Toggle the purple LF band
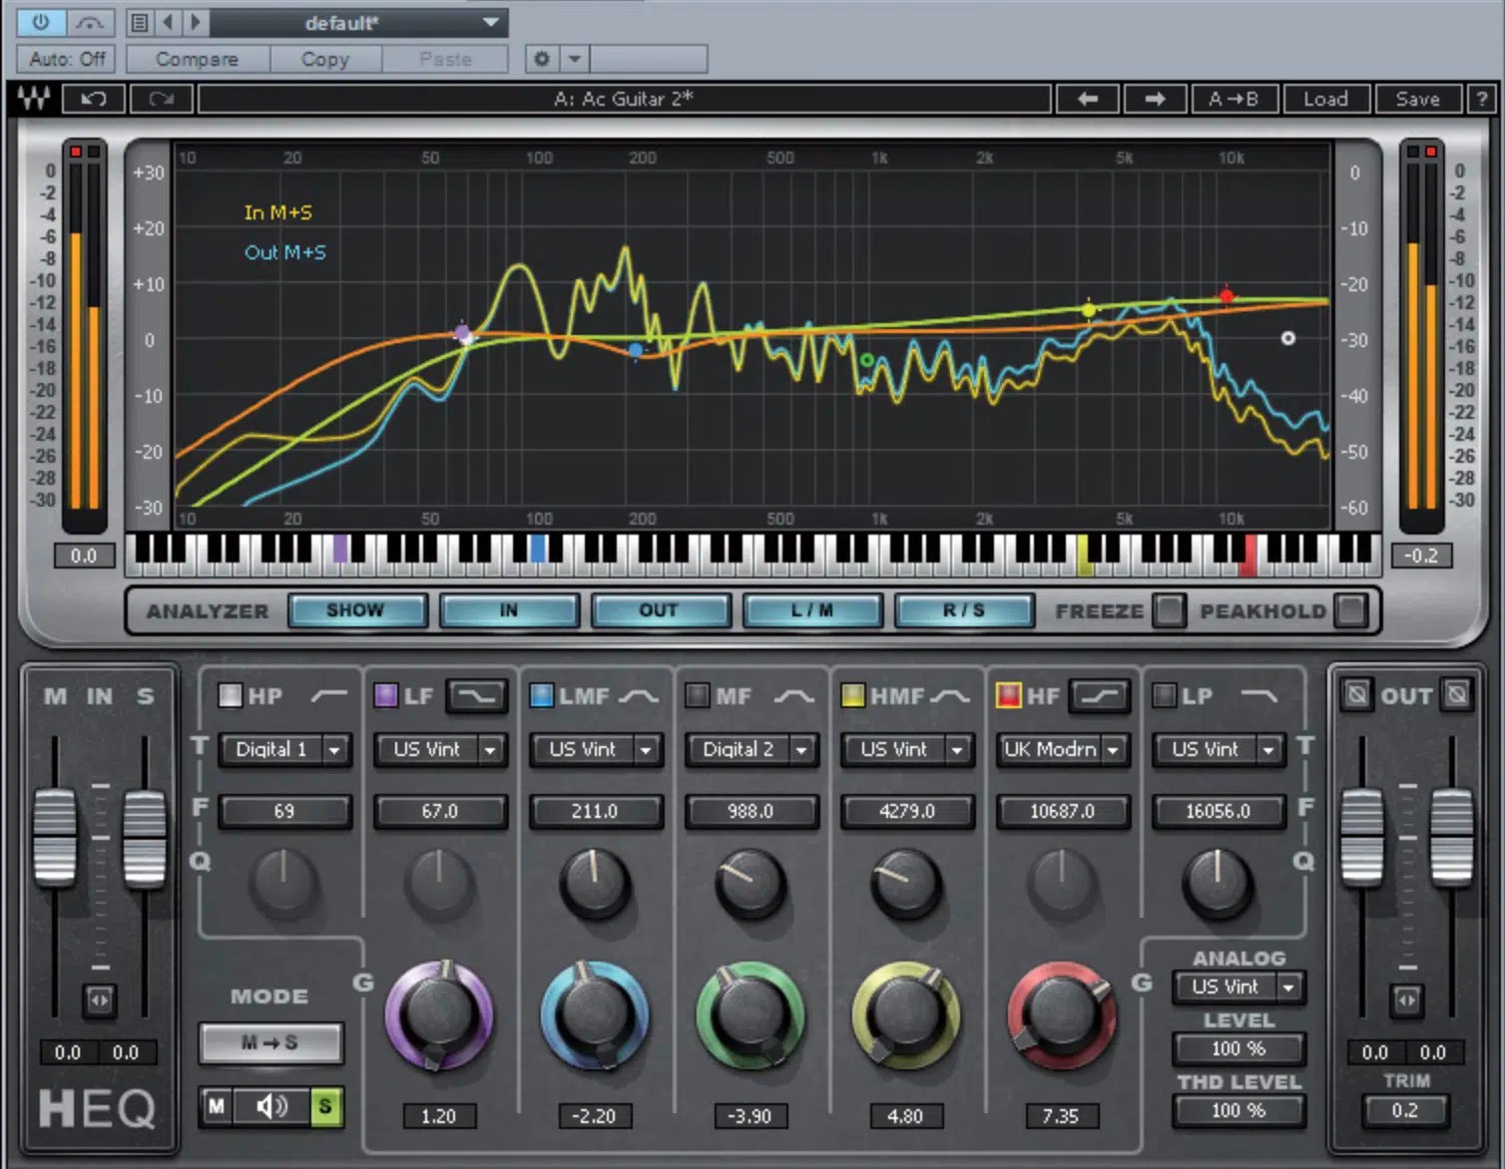Image resolution: width=1505 pixels, height=1169 pixels. [385, 695]
